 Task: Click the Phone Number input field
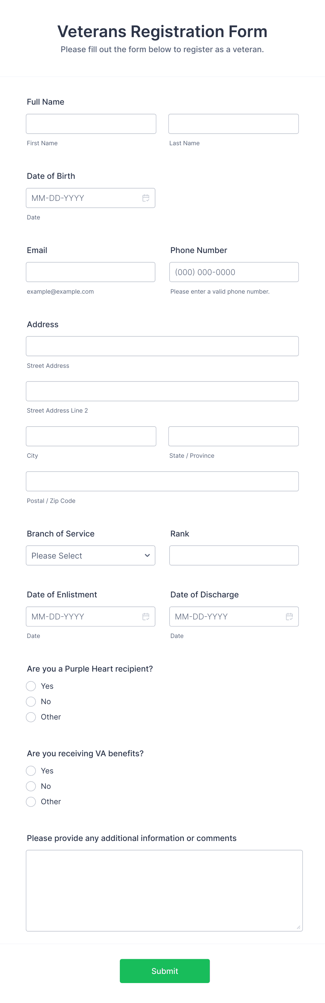[x=233, y=272]
